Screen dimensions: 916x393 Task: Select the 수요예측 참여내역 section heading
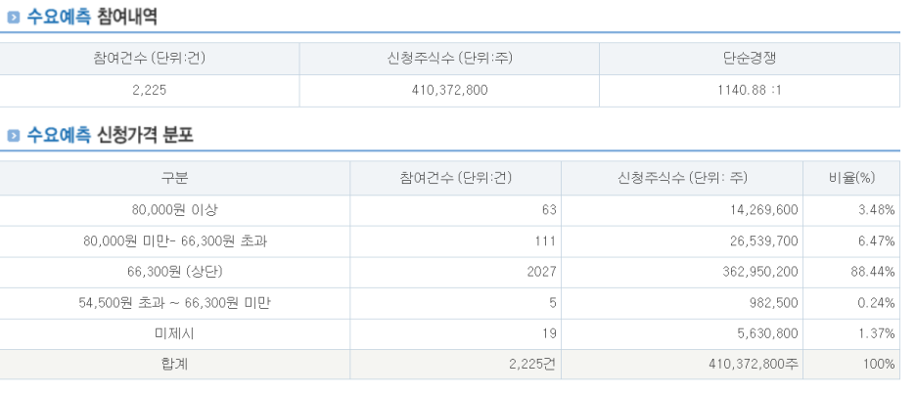(92, 17)
